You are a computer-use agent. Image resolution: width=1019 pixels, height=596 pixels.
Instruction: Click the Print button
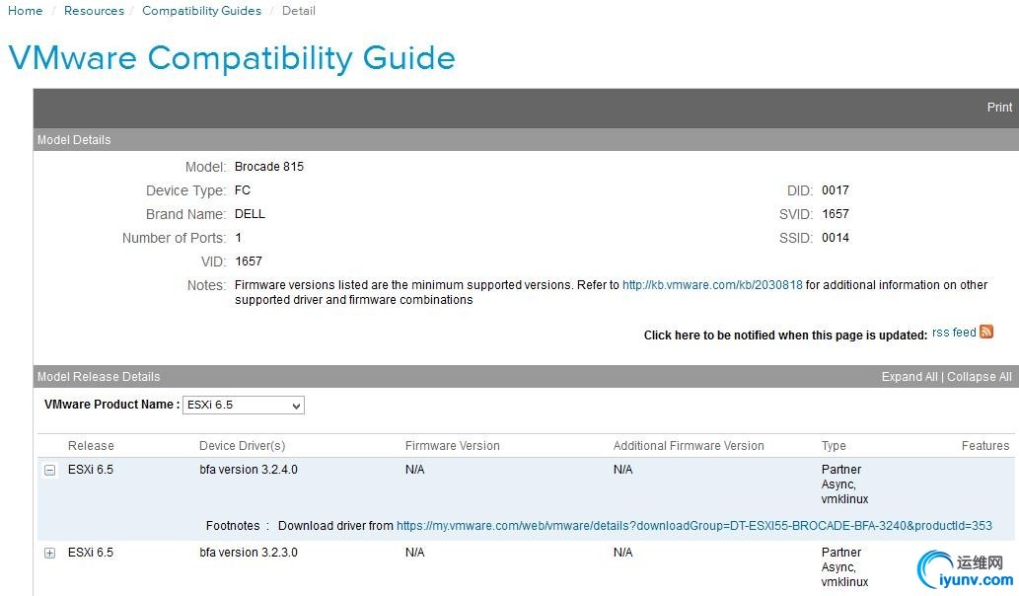point(999,108)
